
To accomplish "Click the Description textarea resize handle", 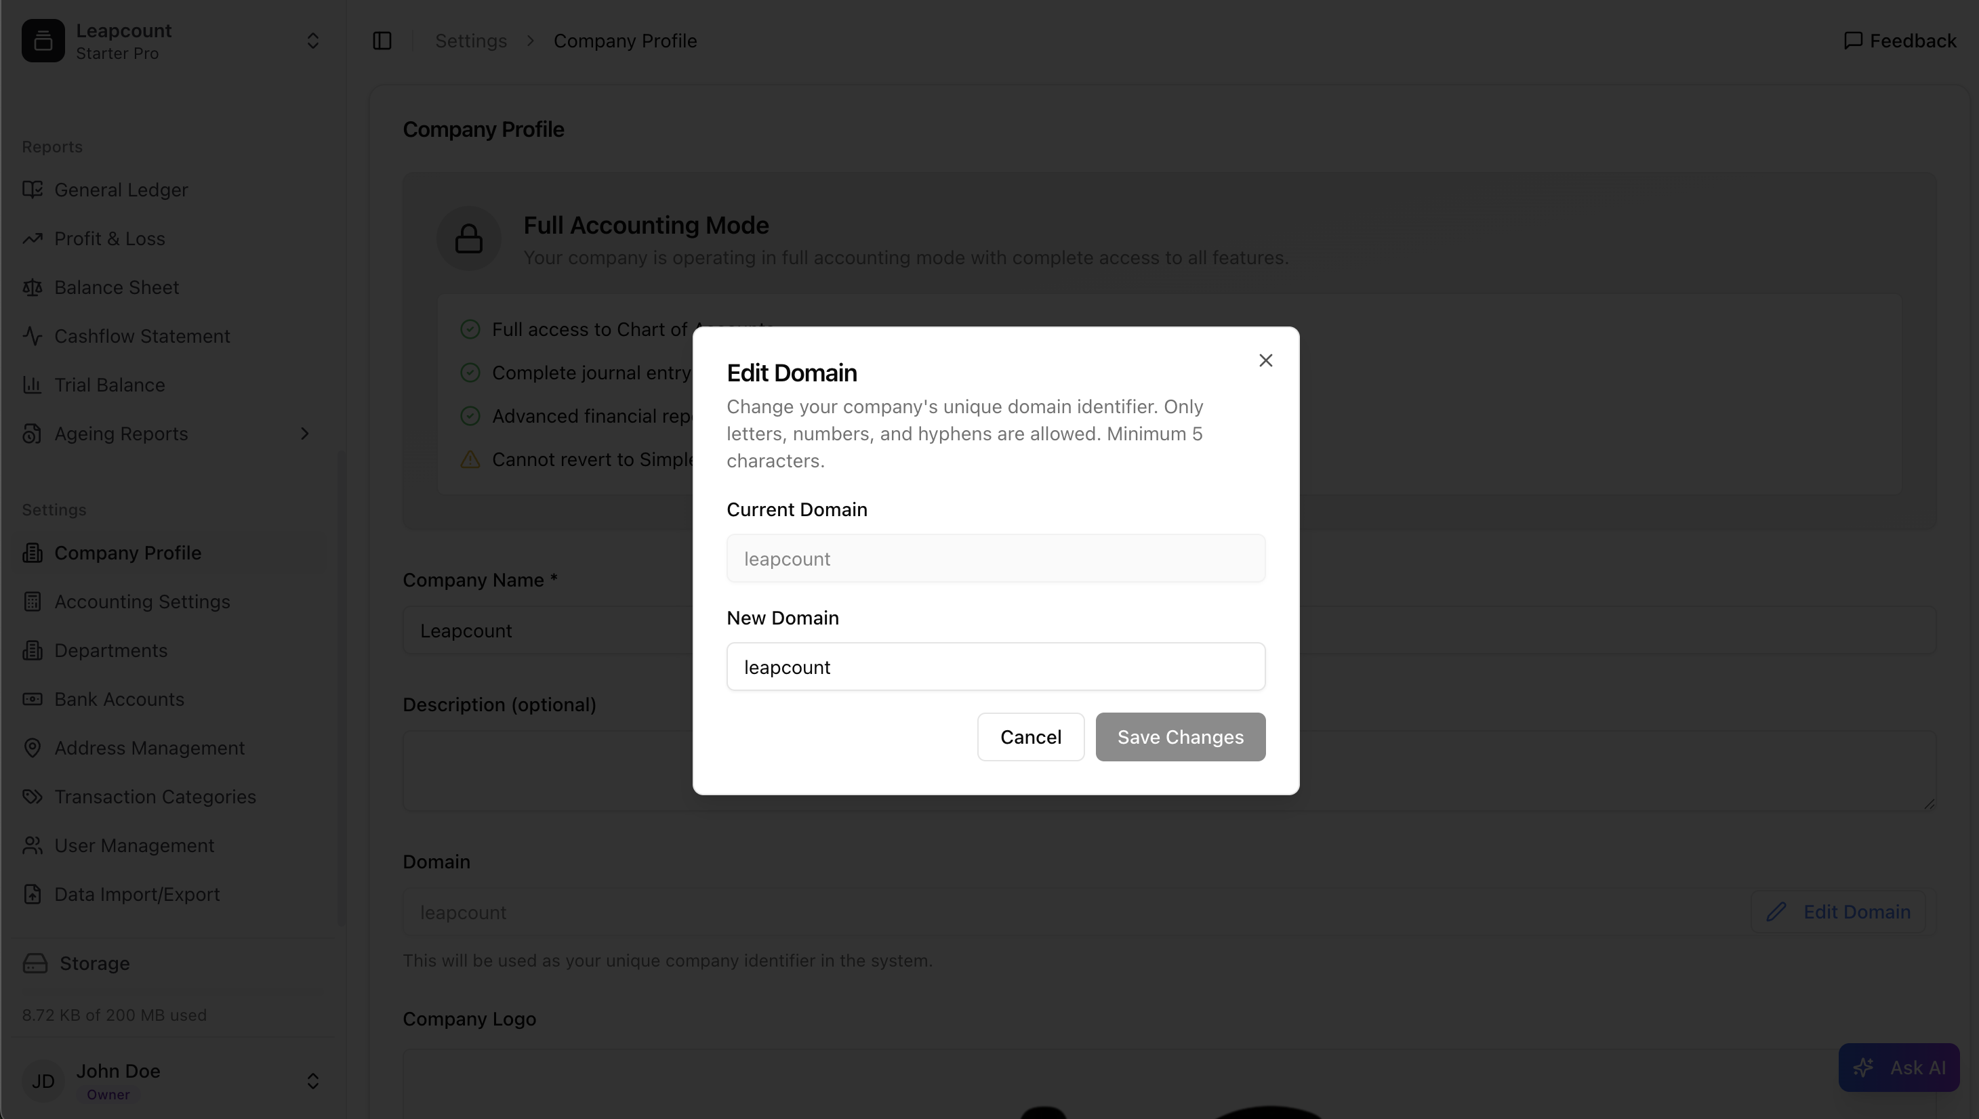I will coord(1929,804).
